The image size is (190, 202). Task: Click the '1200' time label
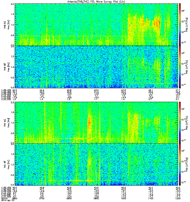(178, 198)
